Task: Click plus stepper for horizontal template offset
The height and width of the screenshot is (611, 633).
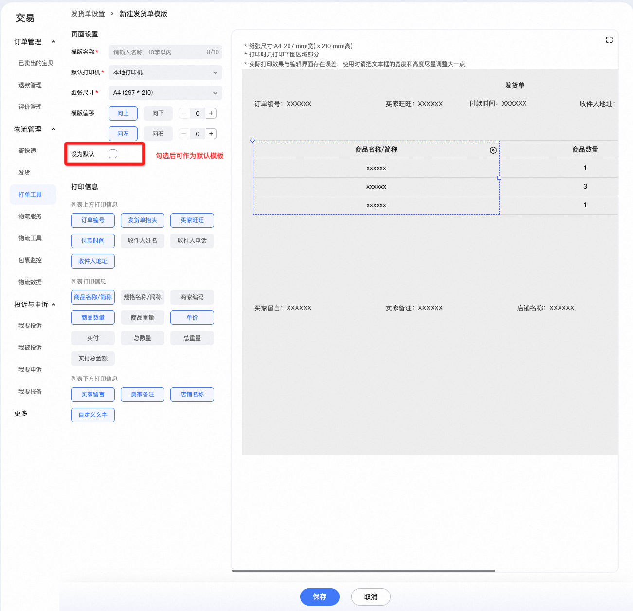Action: 211,134
